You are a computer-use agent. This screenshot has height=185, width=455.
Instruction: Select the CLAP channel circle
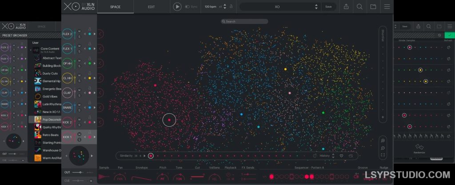pos(68,93)
